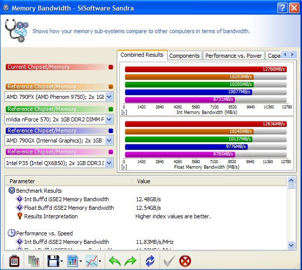Viewport: 302px width, 270px height.
Task: Open the AMD 790FX reference dropdown
Action: point(109,96)
